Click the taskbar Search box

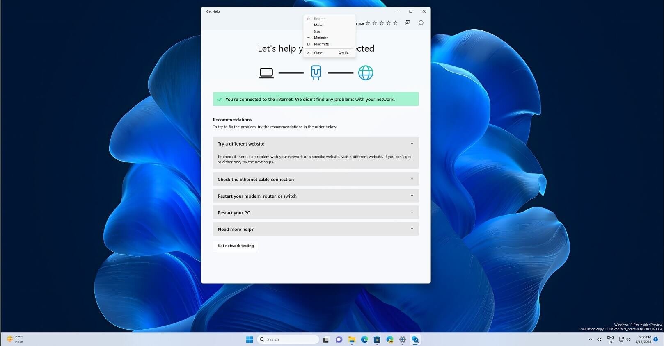pyautogui.click(x=288, y=339)
